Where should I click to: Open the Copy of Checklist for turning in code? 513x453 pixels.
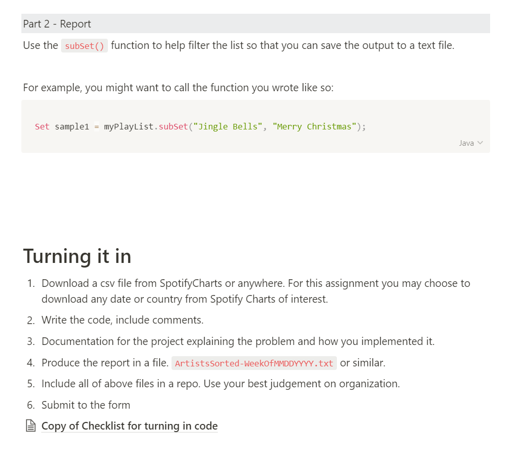[129, 425]
